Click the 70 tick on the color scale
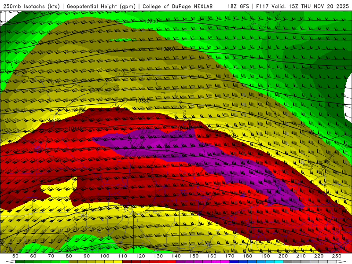 (51, 256)
